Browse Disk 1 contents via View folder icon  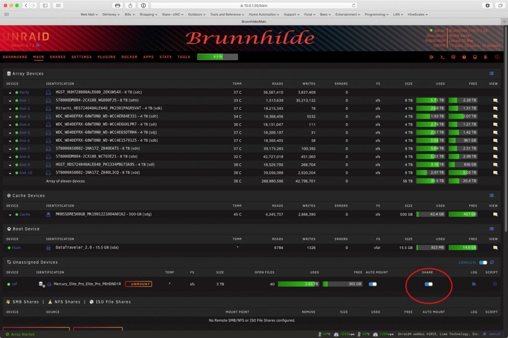coord(495,101)
